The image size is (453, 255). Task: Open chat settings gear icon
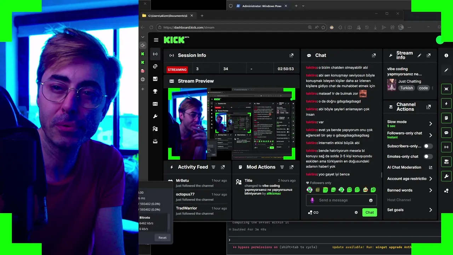356,212
